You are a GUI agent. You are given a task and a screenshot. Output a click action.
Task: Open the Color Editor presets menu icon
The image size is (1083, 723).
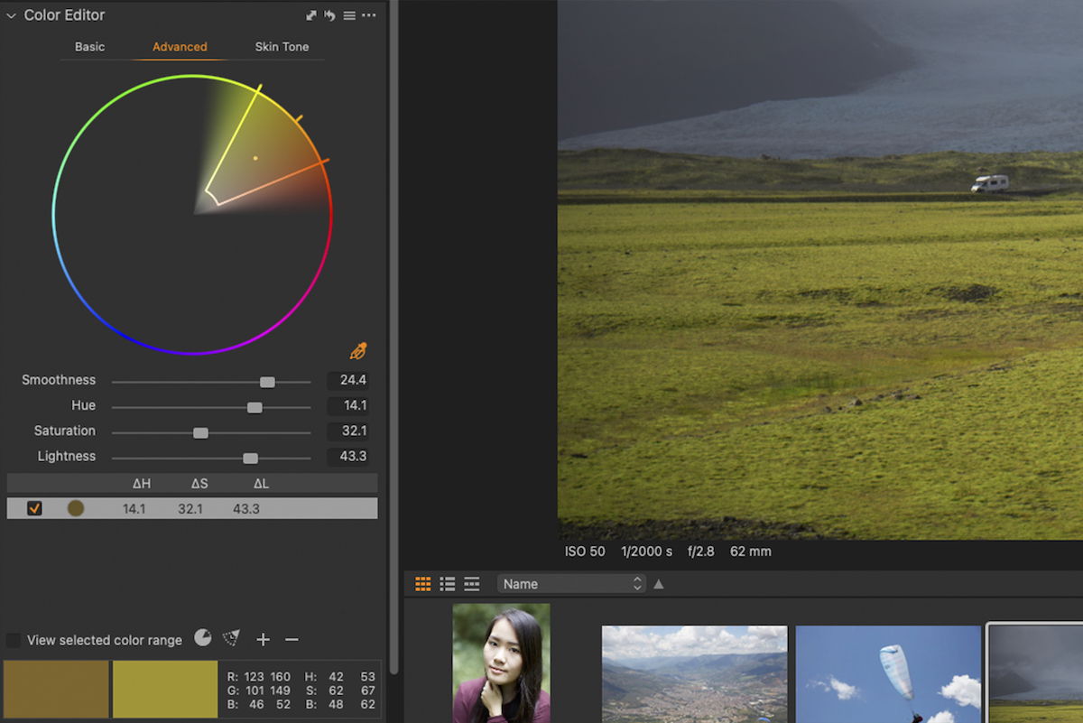coord(349,14)
